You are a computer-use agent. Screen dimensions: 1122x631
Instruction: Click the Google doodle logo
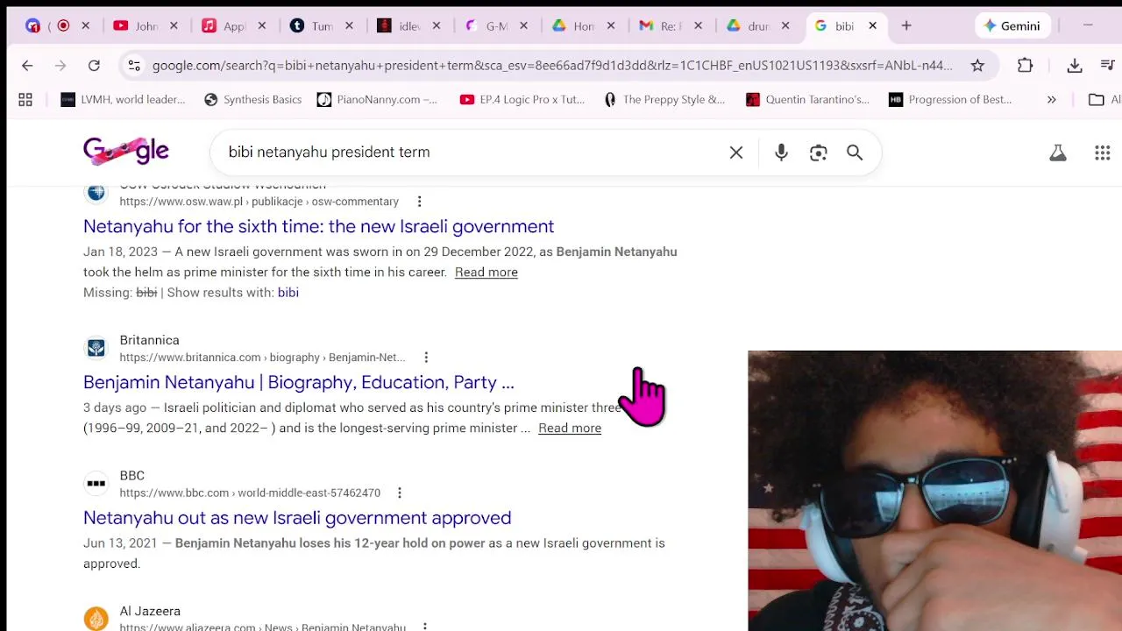click(x=126, y=152)
